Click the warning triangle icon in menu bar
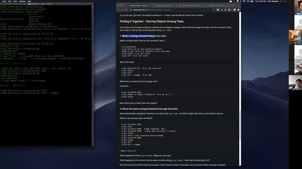 click(x=241, y=1)
